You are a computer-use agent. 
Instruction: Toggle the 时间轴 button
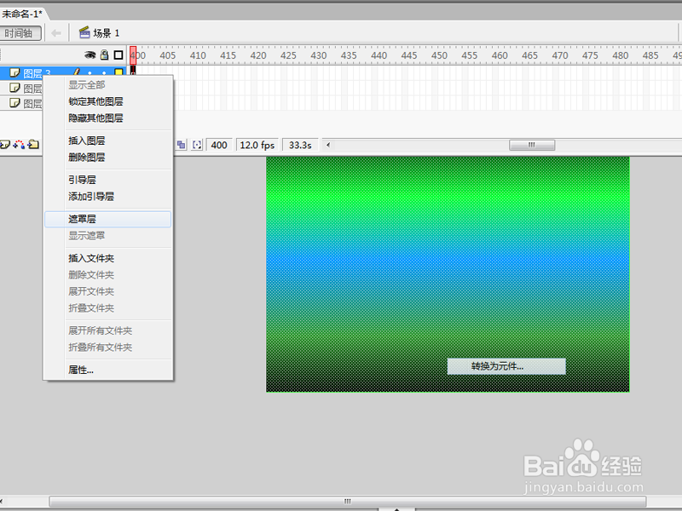pyautogui.click(x=20, y=33)
